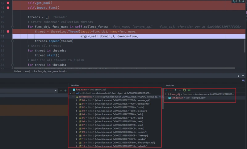Viewport: 247px width, 149px height.
Task: Remove selected watch with minus icon
Action: pyautogui.click(x=171, y=90)
